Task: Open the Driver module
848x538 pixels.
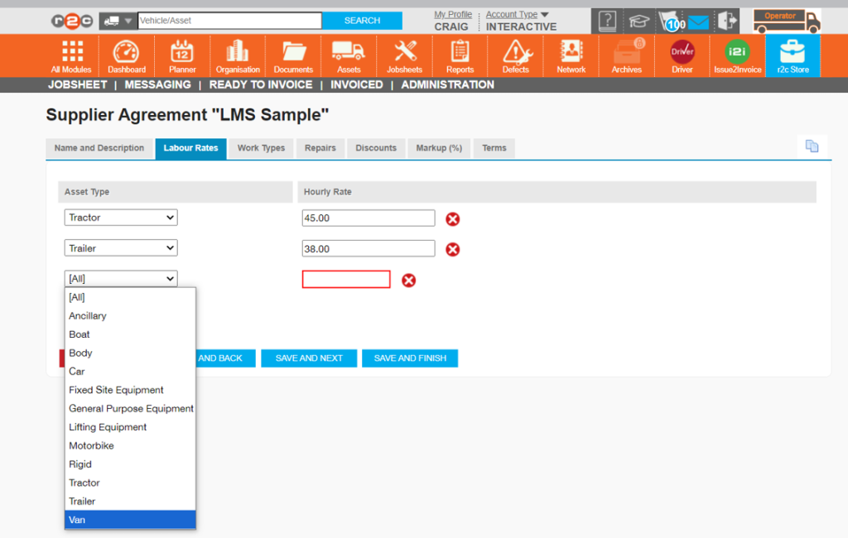Action: pos(682,56)
